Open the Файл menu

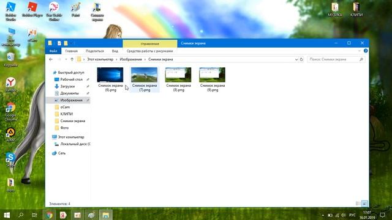click(53, 51)
